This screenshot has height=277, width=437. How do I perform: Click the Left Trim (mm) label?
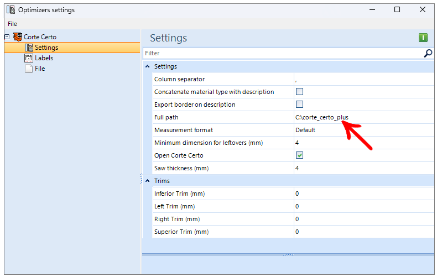click(174, 206)
